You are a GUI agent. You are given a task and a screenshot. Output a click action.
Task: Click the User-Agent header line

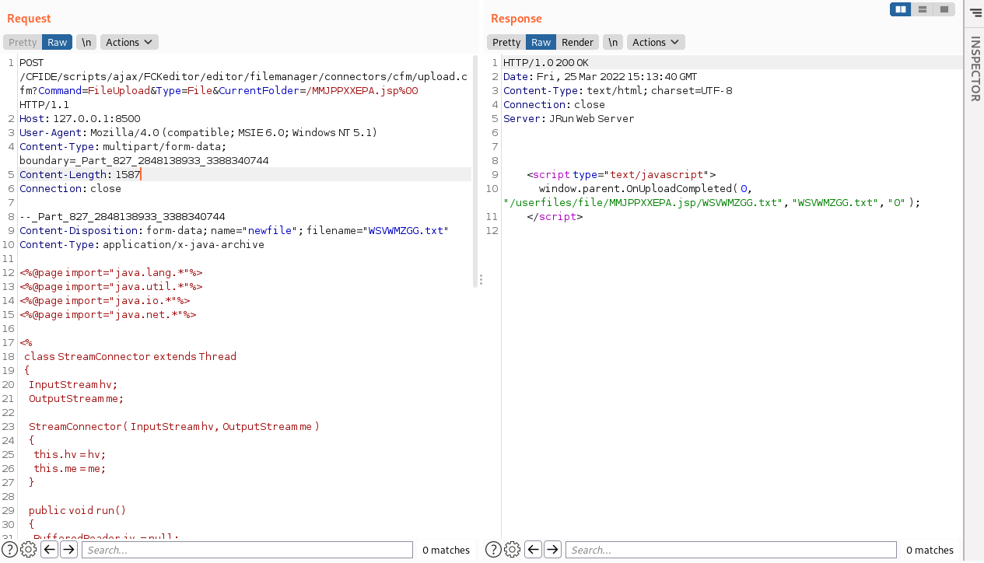coord(198,132)
